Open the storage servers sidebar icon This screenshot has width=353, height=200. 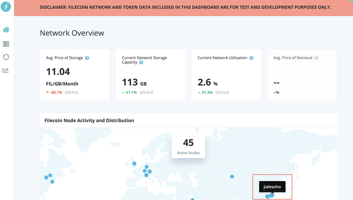(x=6, y=44)
